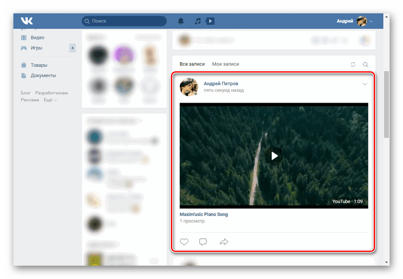Expand the post options chevron

click(x=365, y=84)
